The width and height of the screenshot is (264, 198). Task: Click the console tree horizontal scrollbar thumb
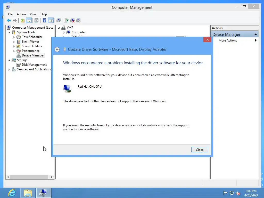(29, 177)
